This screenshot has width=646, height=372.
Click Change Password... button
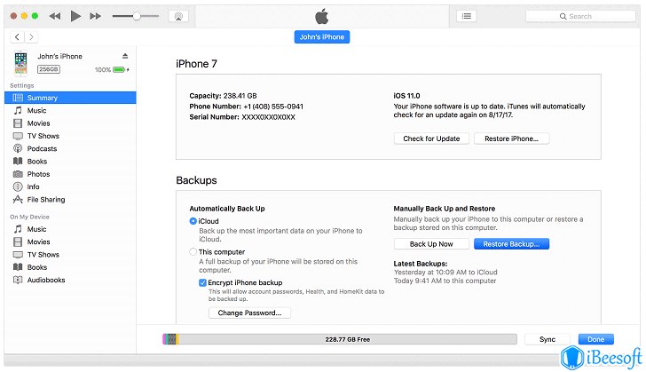pyautogui.click(x=249, y=313)
